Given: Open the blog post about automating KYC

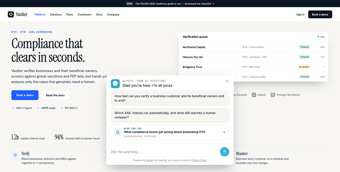Looking at the screenshot, I should pos(170,132).
